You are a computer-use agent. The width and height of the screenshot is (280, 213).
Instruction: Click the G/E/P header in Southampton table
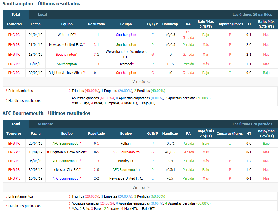pos(152,24)
